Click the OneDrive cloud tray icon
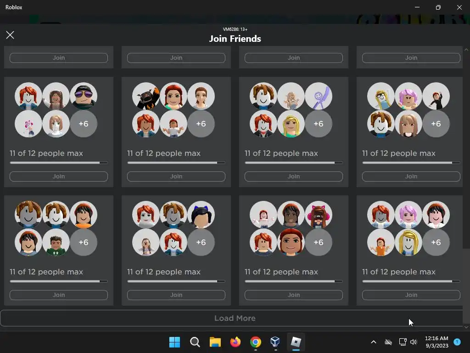Image resolution: width=470 pixels, height=353 pixels. click(x=388, y=342)
